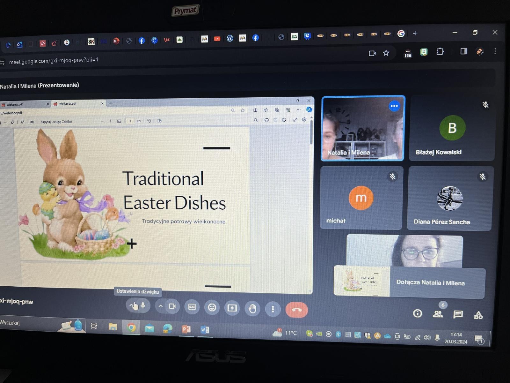
Task: Open a new Chrome tab with plus button
Action: [x=415, y=33]
